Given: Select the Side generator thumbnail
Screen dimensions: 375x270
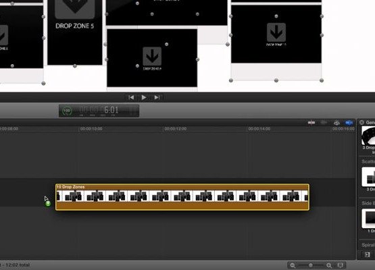Looking at the screenshot, I should [x=368, y=219].
